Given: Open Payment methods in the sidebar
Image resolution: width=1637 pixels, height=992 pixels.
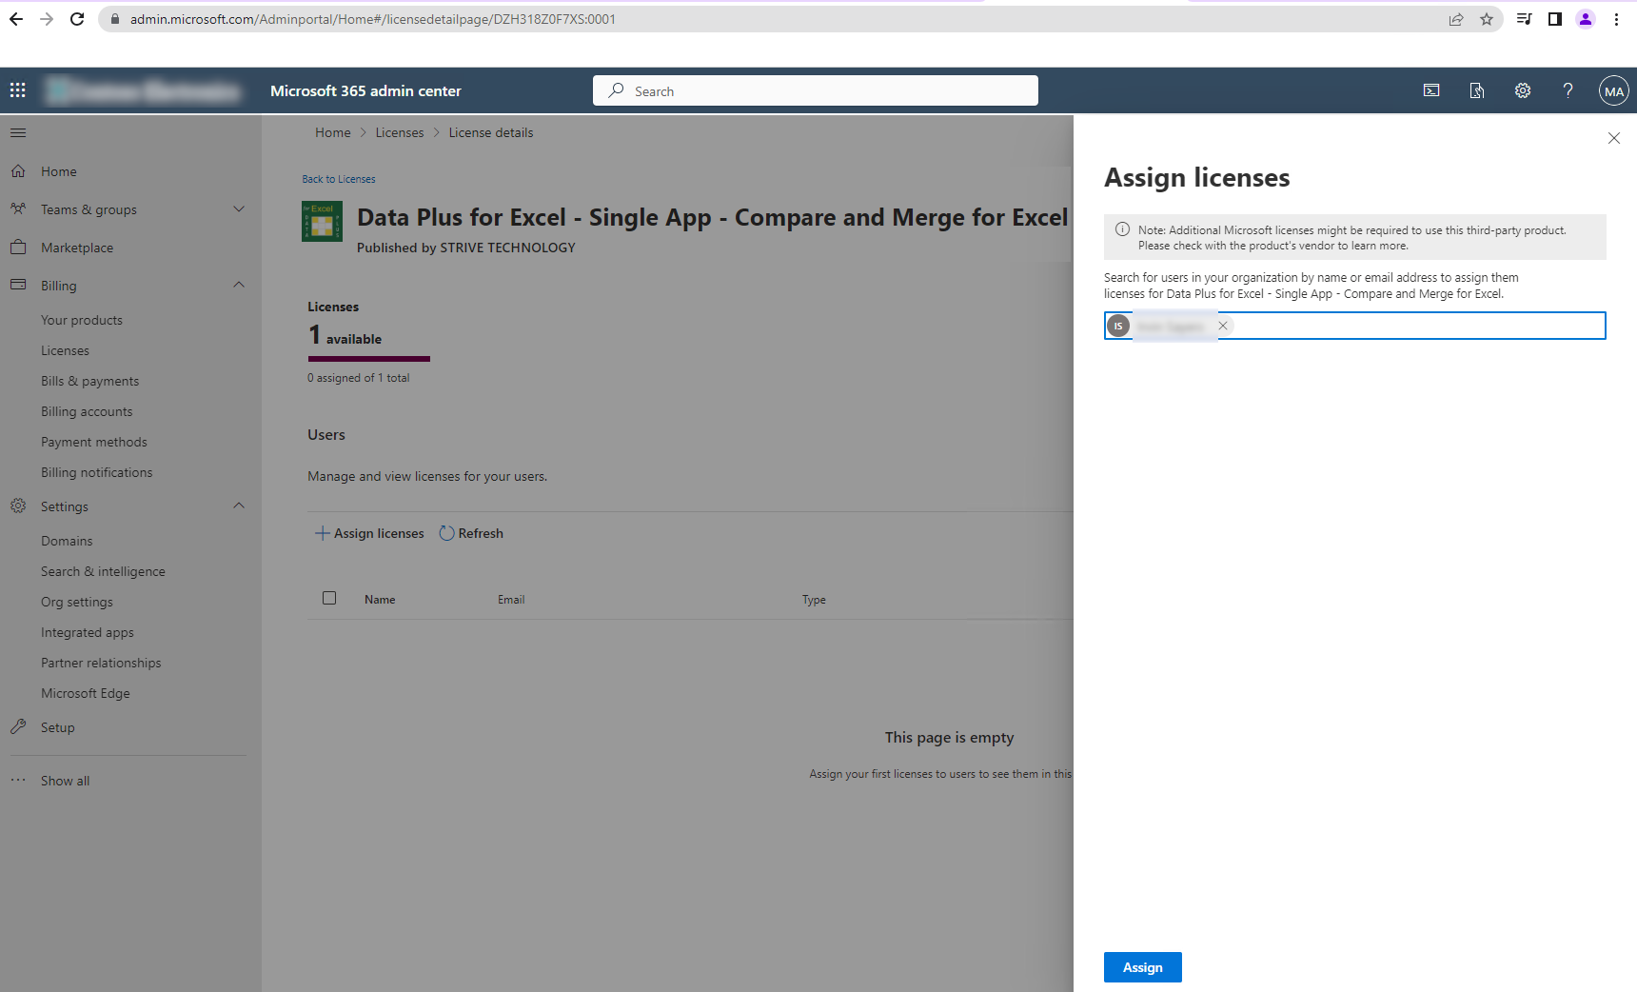Looking at the screenshot, I should pos(93,441).
